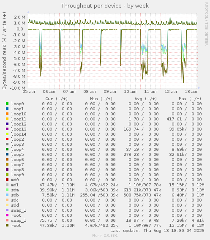Select the lavender swap_1 legend swatch
This screenshot has width=210, height=240.
click(x=7, y=210)
